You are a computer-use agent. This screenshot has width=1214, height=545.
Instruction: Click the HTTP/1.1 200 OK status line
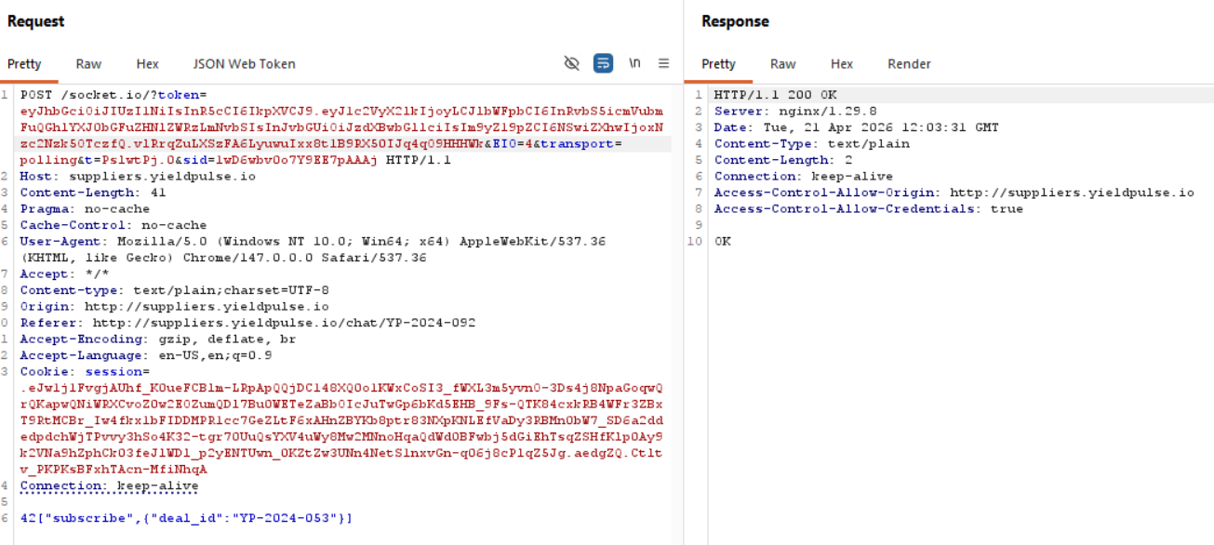click(776, 95)
